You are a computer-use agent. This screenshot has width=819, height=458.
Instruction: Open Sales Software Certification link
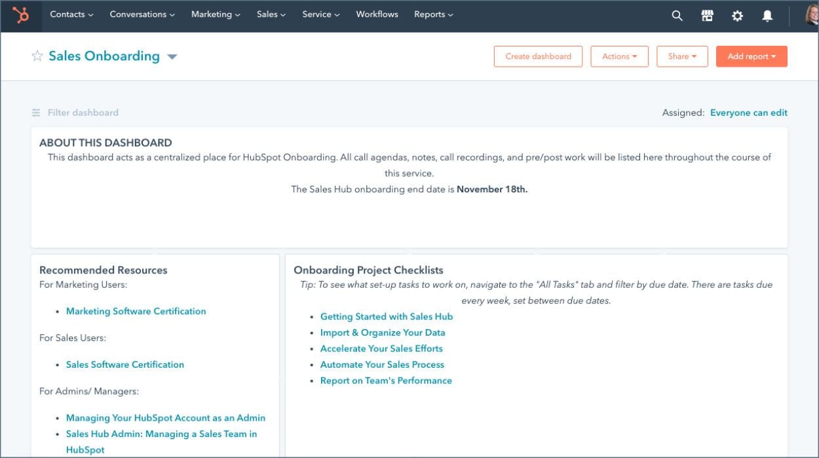tap(124, 364)
